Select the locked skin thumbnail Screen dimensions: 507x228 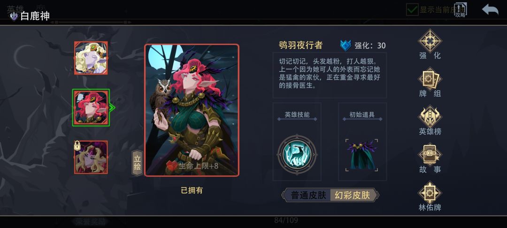(x=91, y=157)
